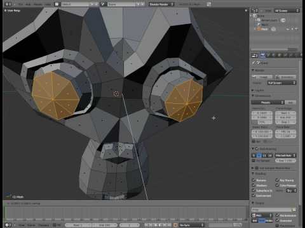305x228 pixels.
Task: Open the Playback menu in timeline header
Action: (44, 225)
